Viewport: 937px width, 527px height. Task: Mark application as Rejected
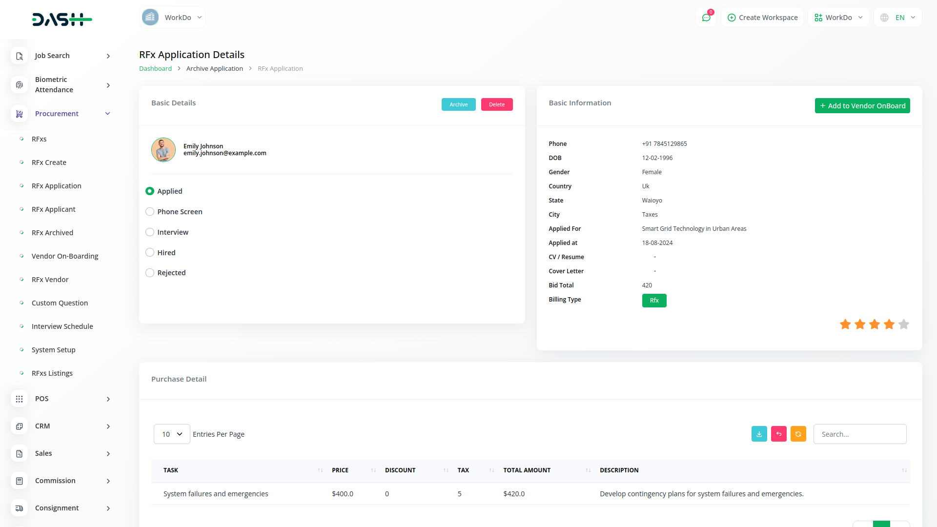[x=150, y=273]
